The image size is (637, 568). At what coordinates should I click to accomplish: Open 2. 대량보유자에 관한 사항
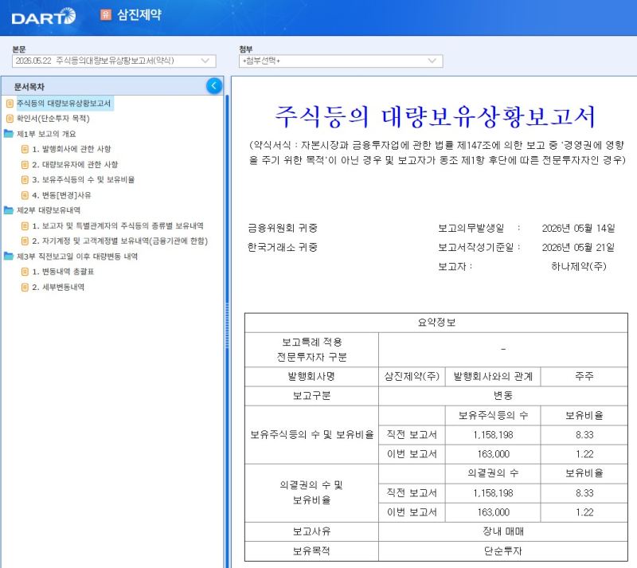[75, 165]
